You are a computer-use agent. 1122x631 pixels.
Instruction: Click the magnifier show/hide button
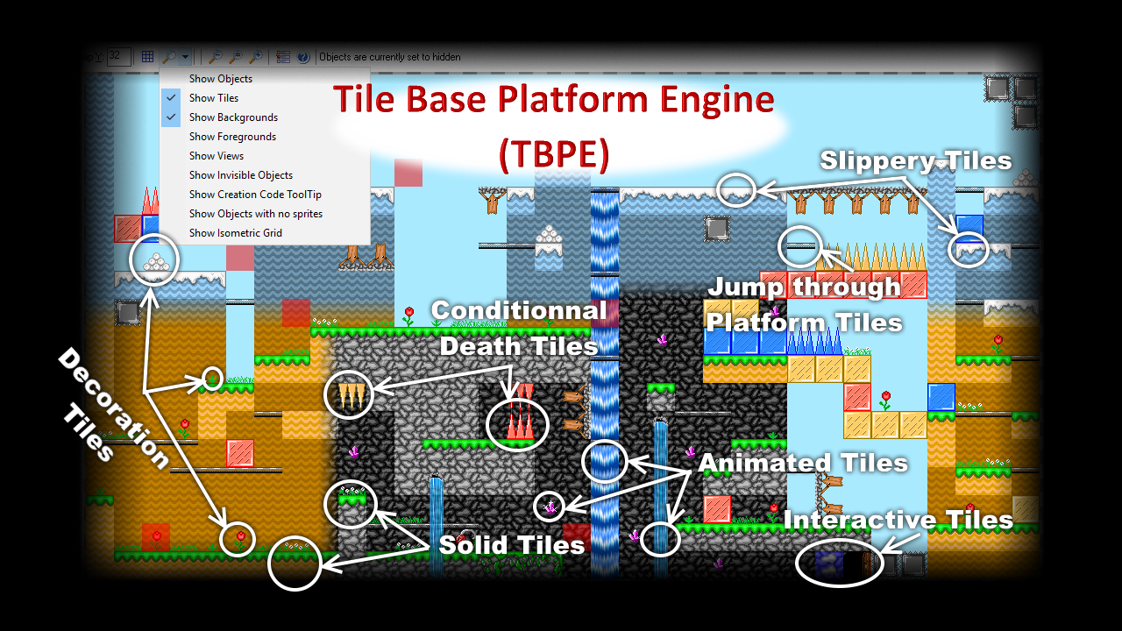tap(169, 57)
